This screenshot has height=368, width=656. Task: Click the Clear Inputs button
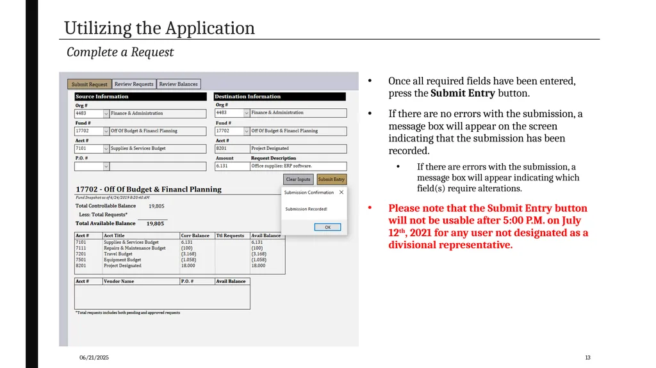[298, 179]
